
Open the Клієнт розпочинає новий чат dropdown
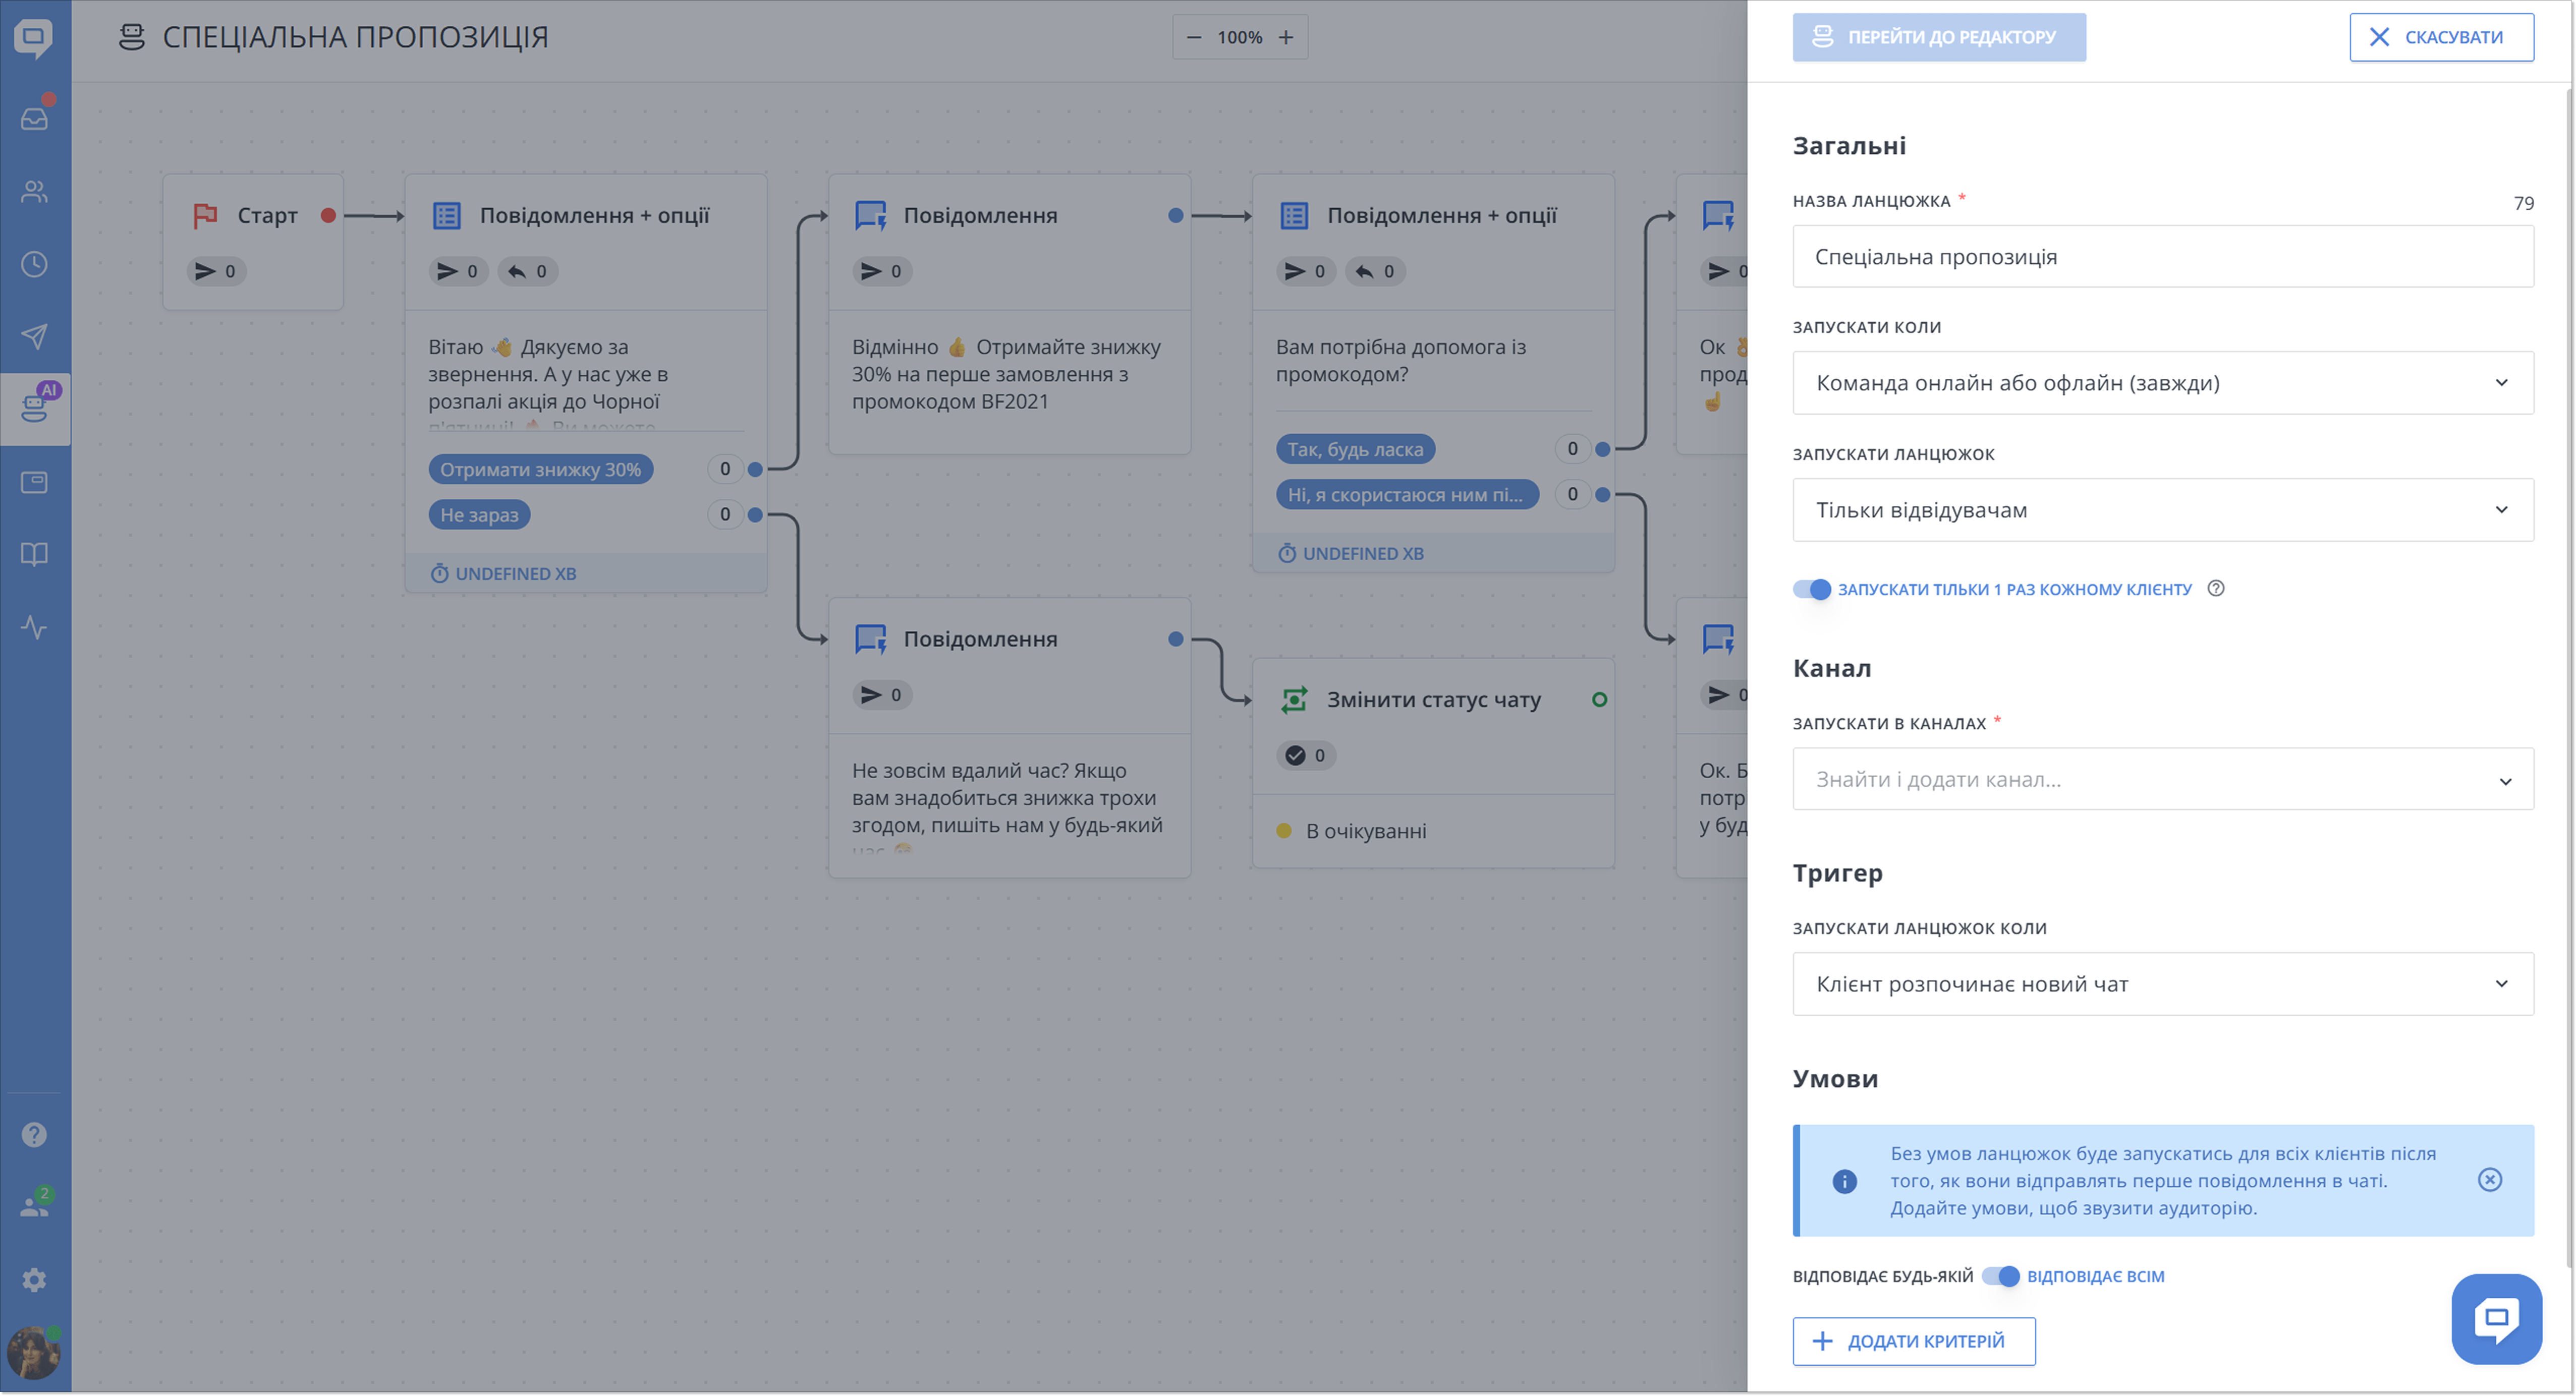click(x=2162, y=983)
